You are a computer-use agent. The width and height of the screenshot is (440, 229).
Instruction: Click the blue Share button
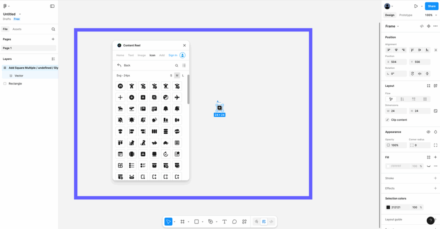click(431, 6)
